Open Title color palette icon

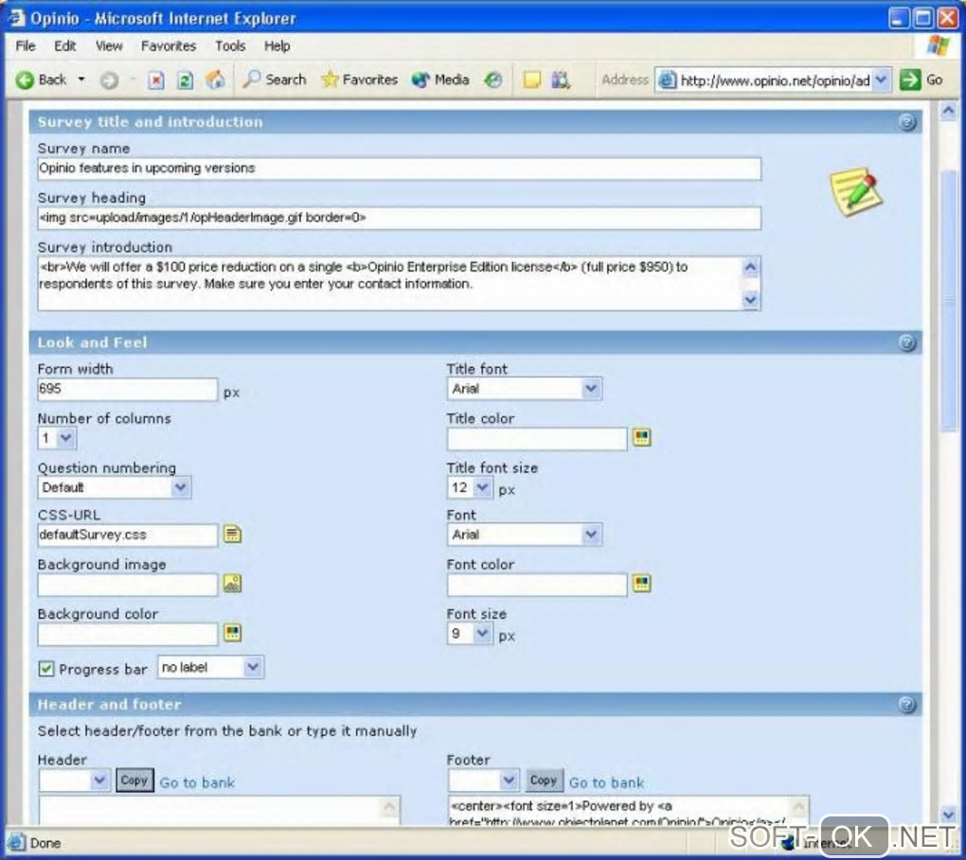(641, 437)
